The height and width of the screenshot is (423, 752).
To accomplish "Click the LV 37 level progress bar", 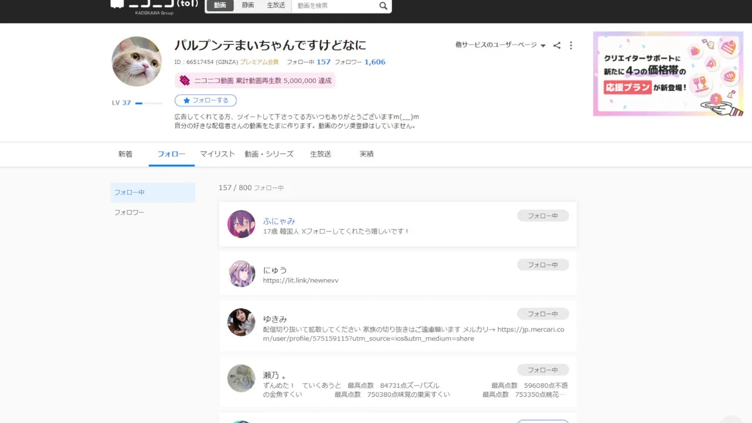I will click(x=149, y=103).
